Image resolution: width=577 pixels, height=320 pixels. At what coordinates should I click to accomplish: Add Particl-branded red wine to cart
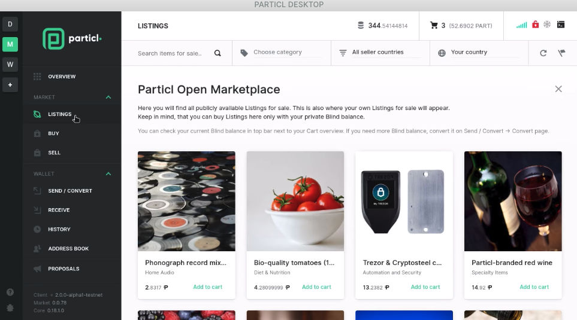534,287
